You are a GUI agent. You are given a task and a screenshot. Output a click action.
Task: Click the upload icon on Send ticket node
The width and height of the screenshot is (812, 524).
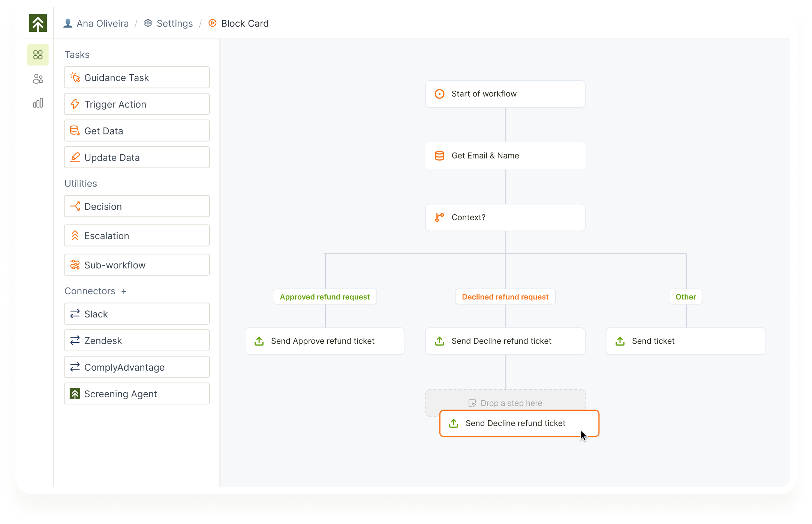tap(620, 341)
